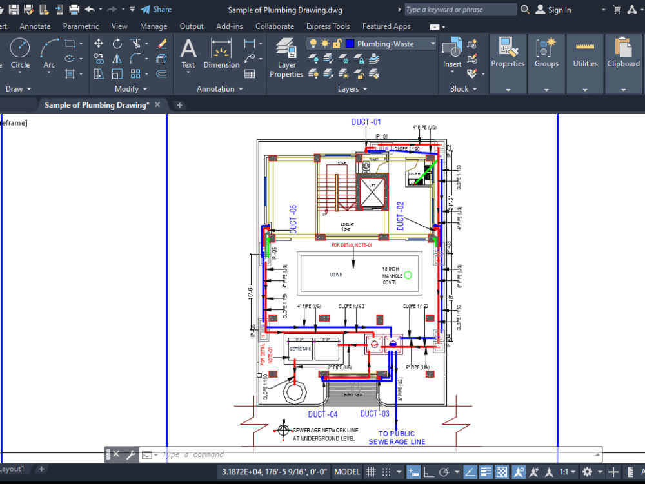Open the Express Tools tab
The width and height of the screenshot is (645, 484).
pyautogui.click(x=328, y=26)
